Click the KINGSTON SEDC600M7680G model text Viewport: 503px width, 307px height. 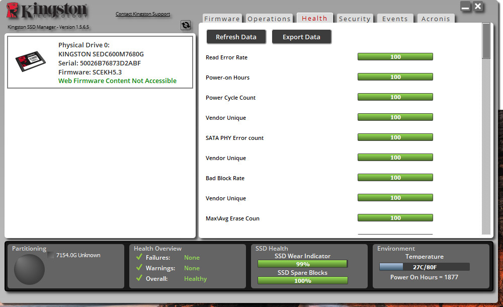(x=101, y=54)
